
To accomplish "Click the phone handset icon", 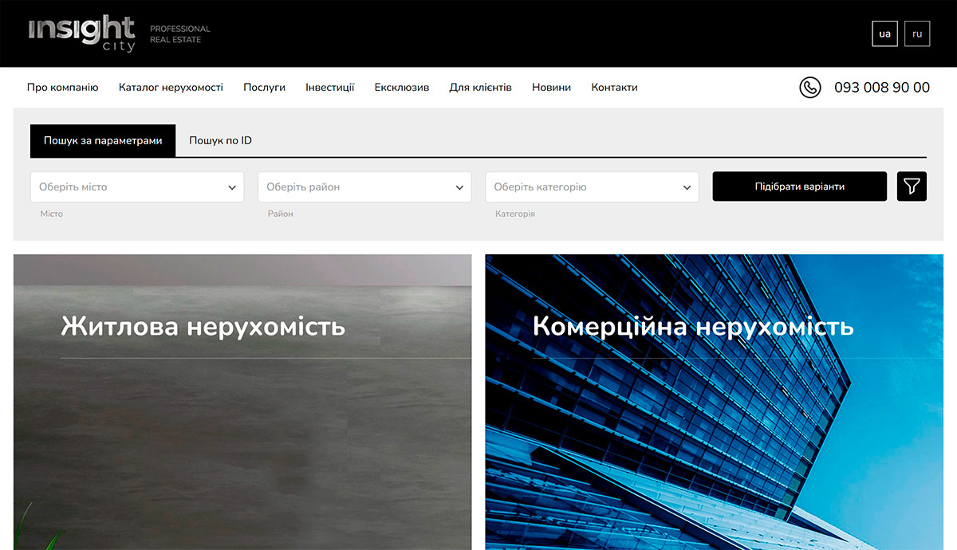I will click(810, 88).
